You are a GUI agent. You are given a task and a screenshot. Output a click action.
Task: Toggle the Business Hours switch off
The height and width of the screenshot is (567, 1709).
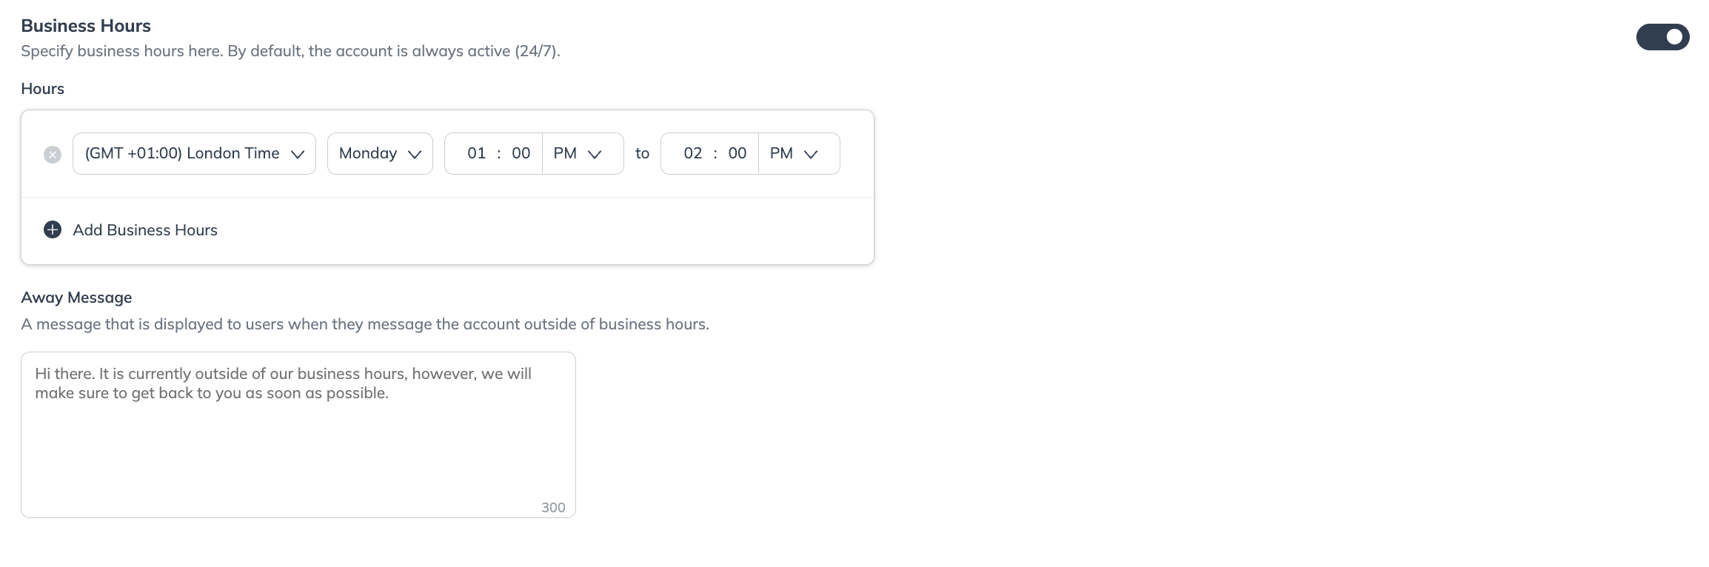[1662, 37]
